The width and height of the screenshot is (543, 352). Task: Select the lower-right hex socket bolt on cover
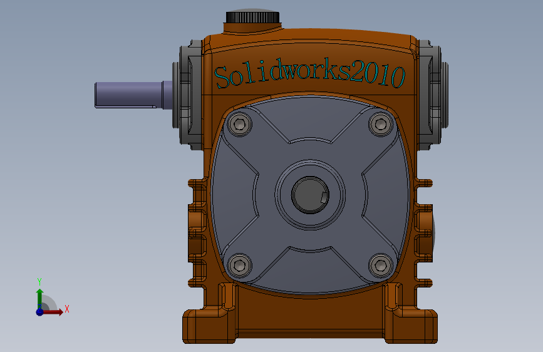[x=381, y=266]
